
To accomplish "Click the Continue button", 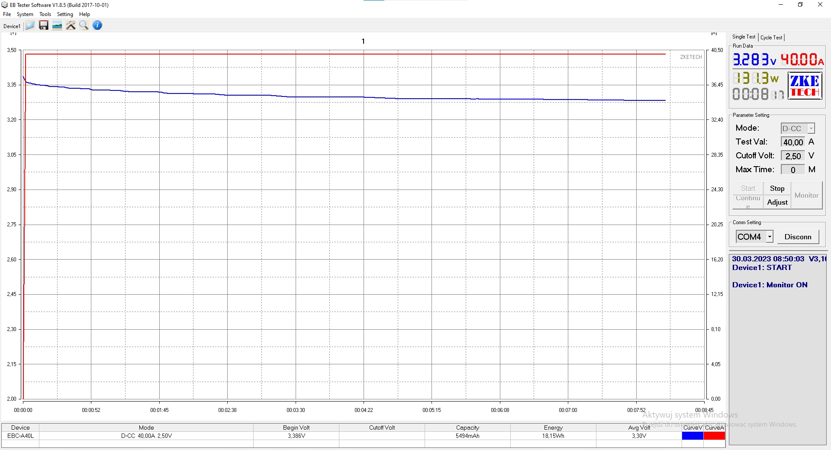I will point(748,202).
